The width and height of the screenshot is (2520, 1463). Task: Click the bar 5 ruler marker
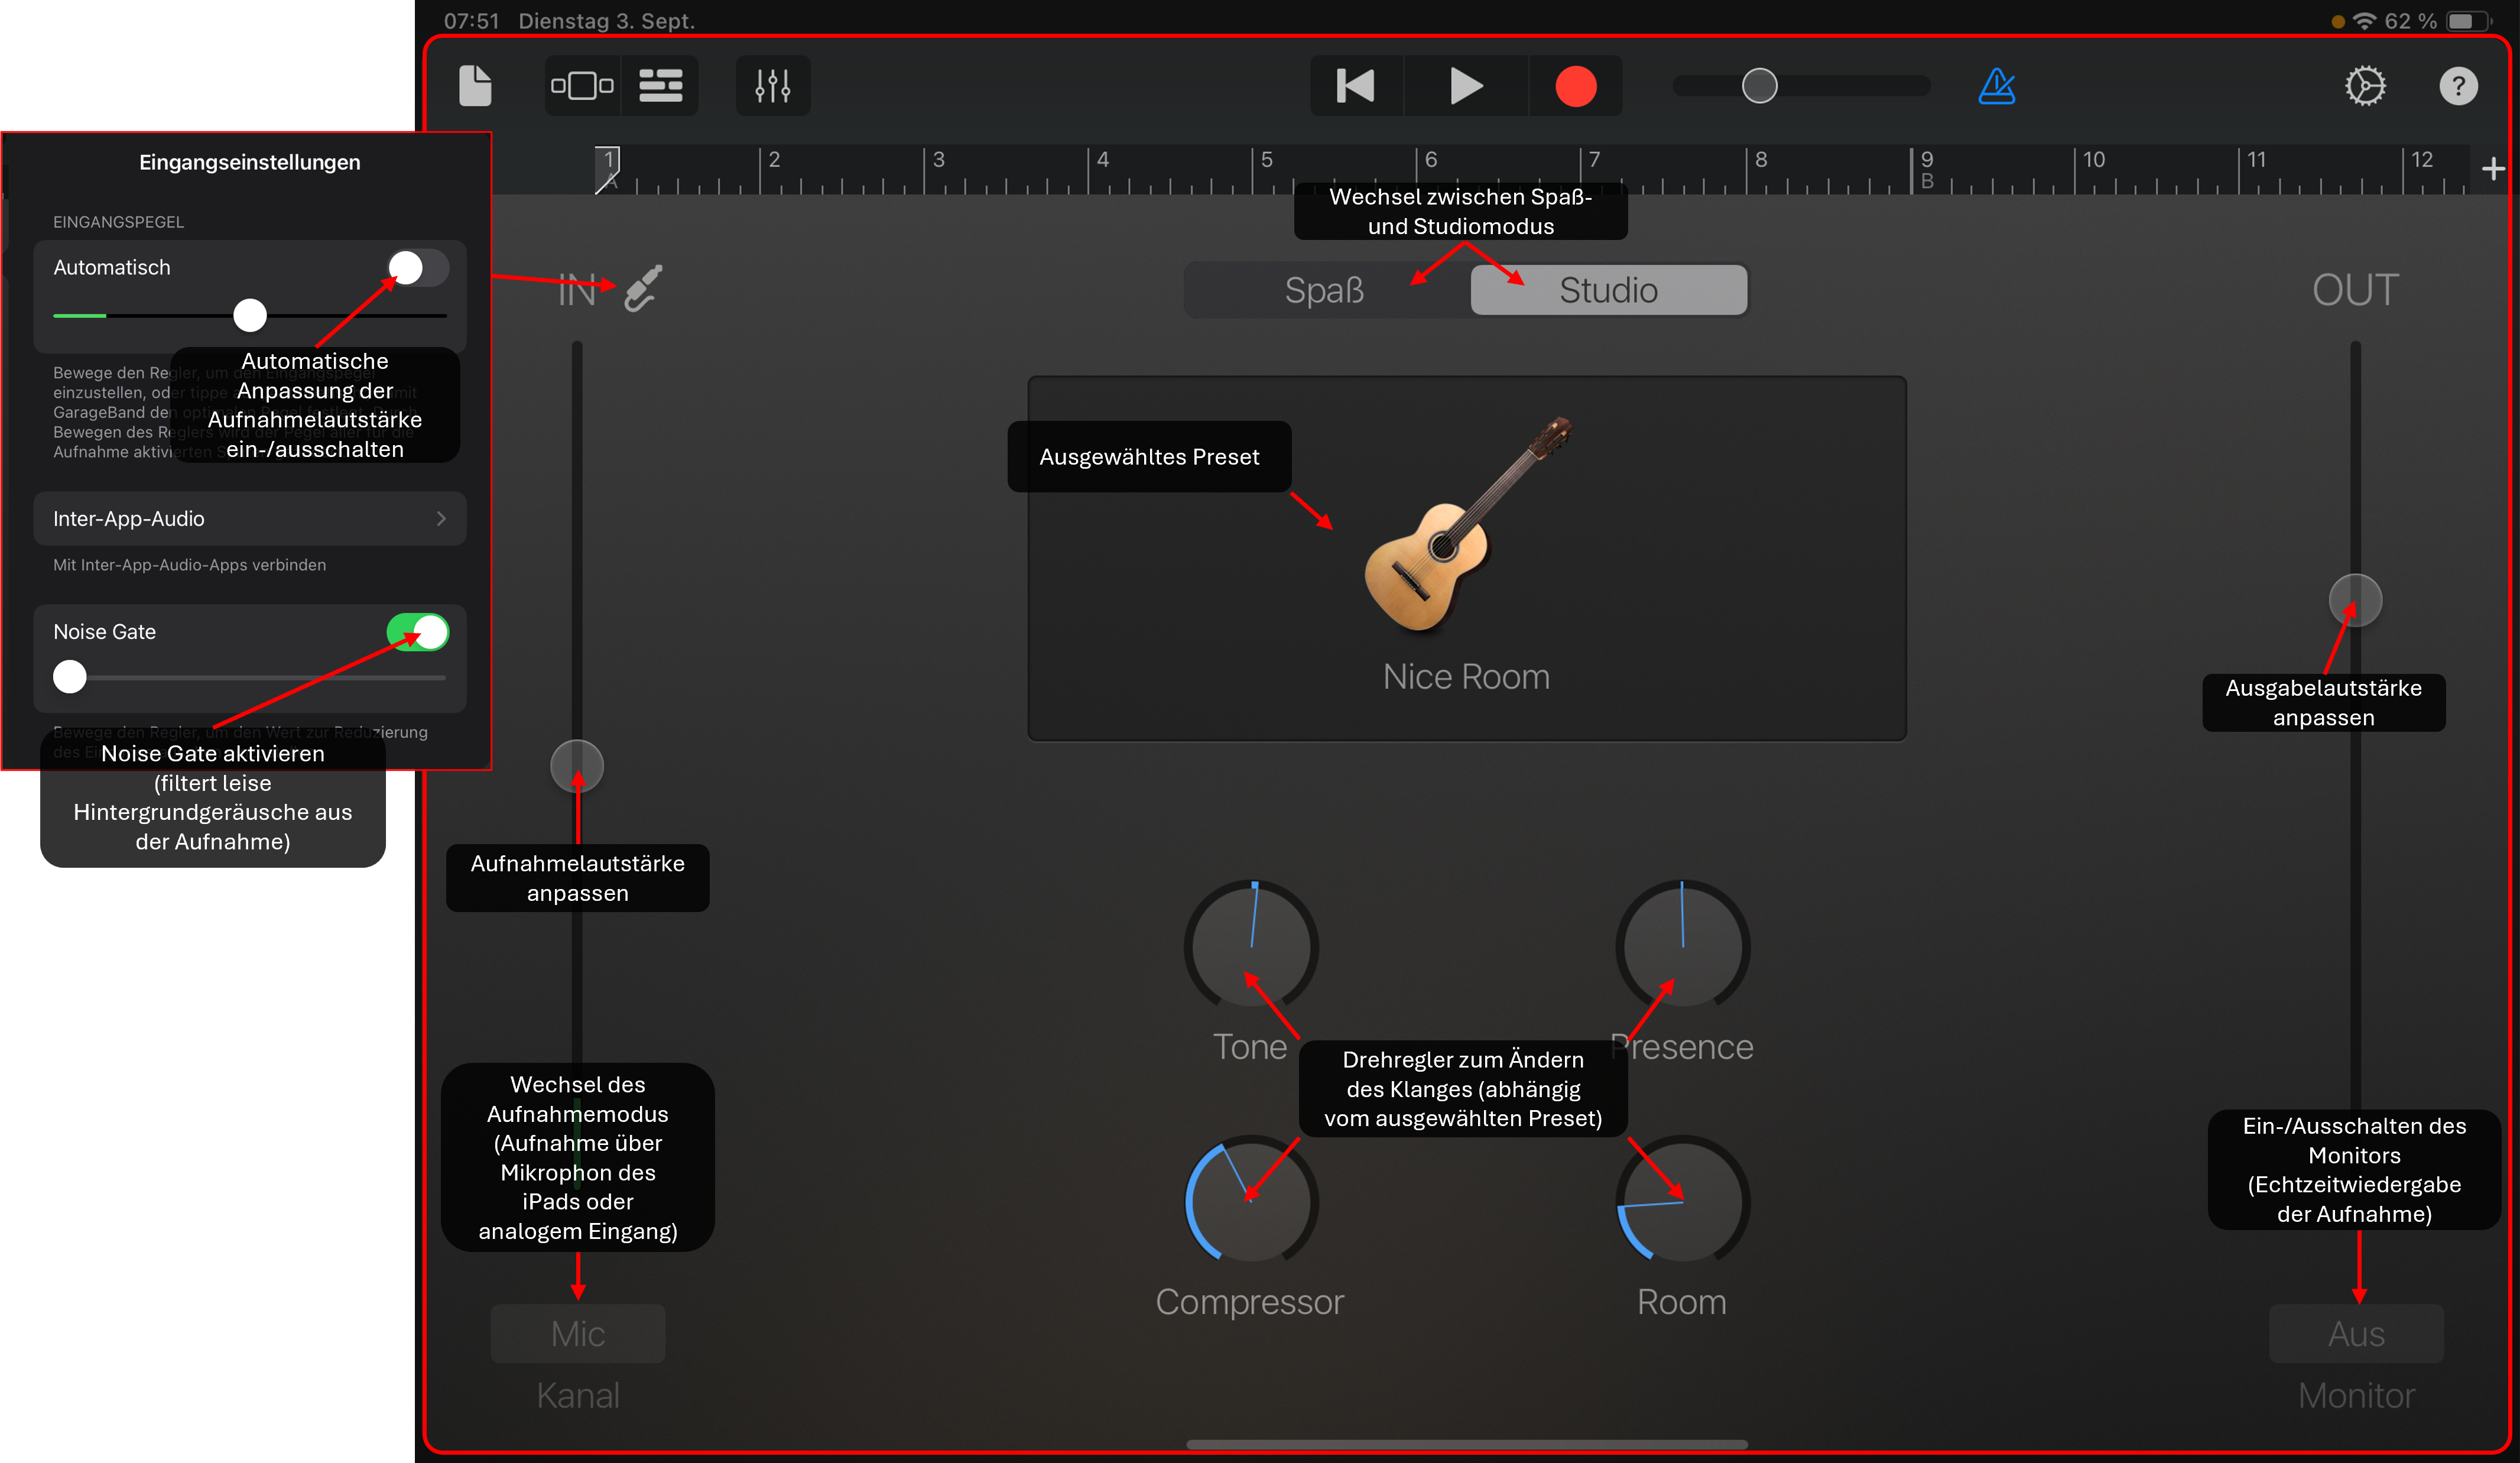click(1266, 159)
